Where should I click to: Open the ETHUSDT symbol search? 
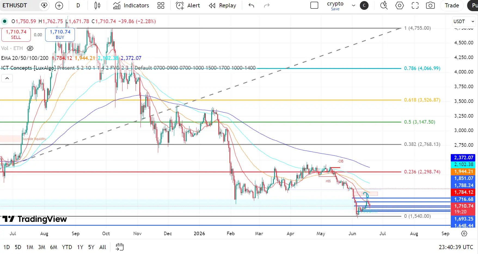click(15, 5)
